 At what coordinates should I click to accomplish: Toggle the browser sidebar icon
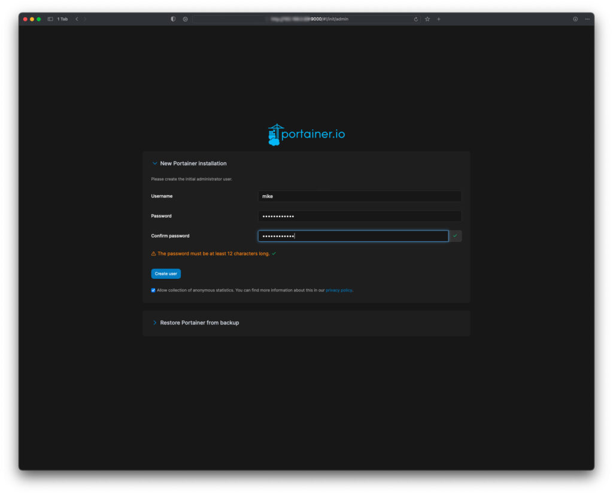50,19
